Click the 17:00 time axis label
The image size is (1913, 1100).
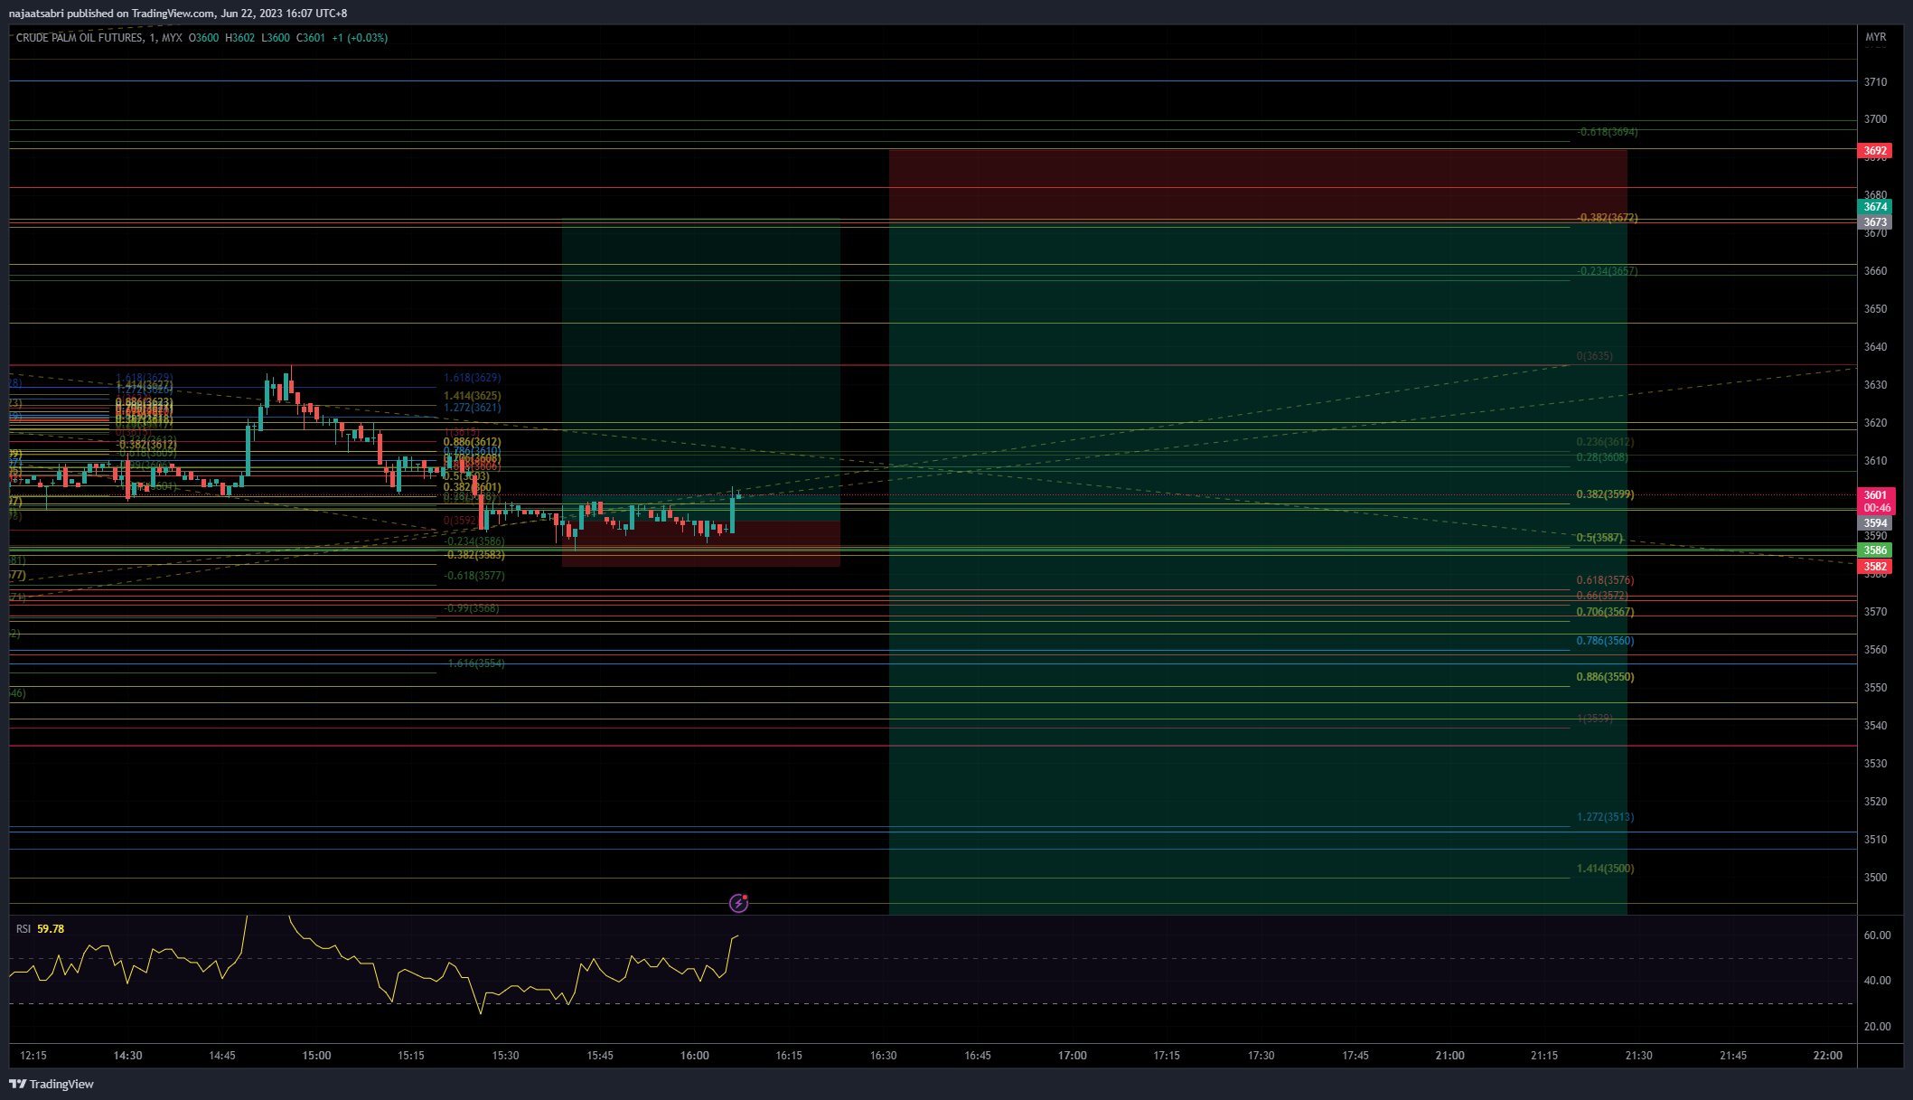(1073, 1056)
